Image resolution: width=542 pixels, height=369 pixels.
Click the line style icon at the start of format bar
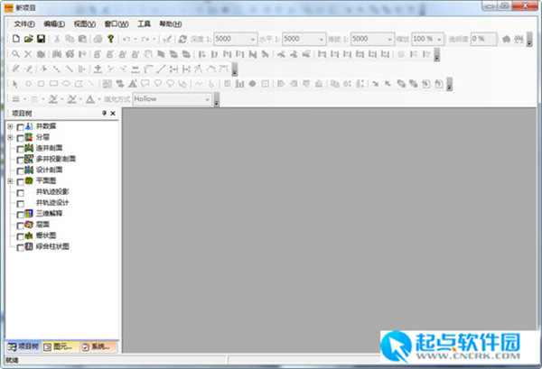coord(16,99)
